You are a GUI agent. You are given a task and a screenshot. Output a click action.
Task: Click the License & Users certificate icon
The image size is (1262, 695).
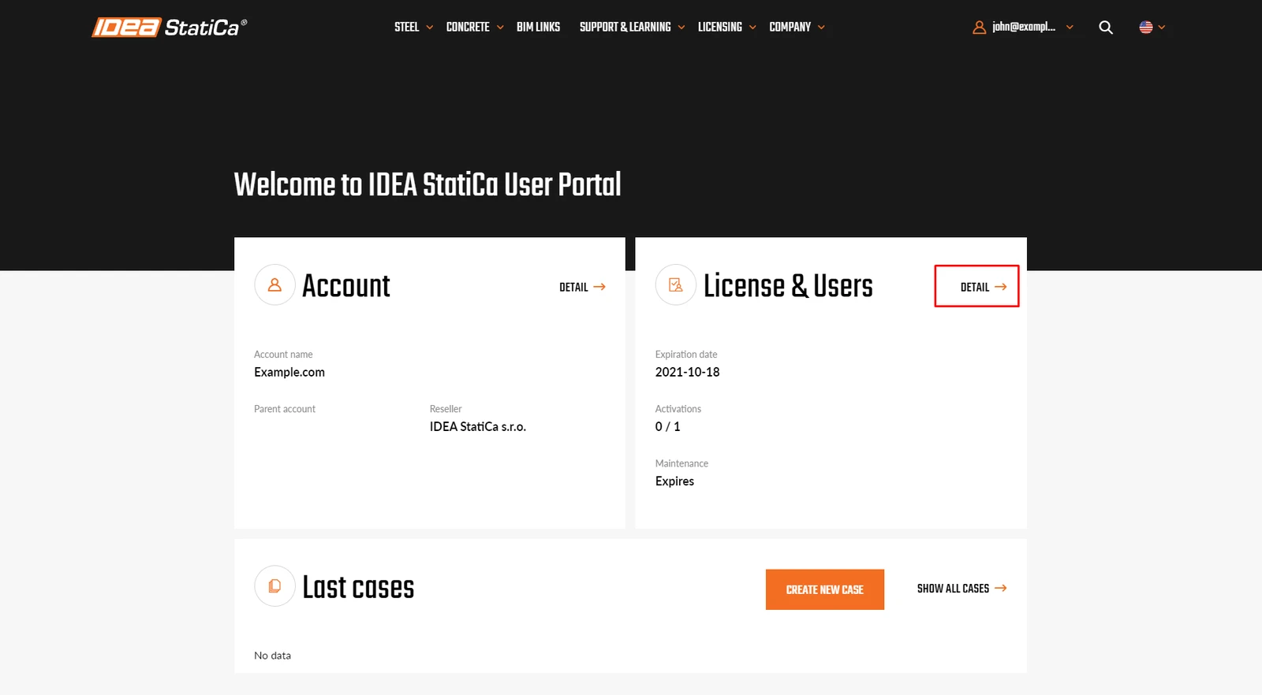tap(676, 284)
